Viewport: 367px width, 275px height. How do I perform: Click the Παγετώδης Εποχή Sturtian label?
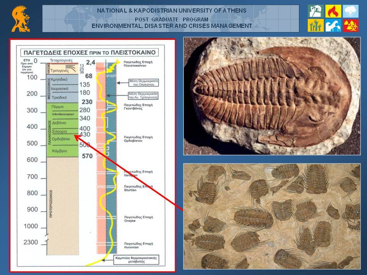(x=138, y=188)
